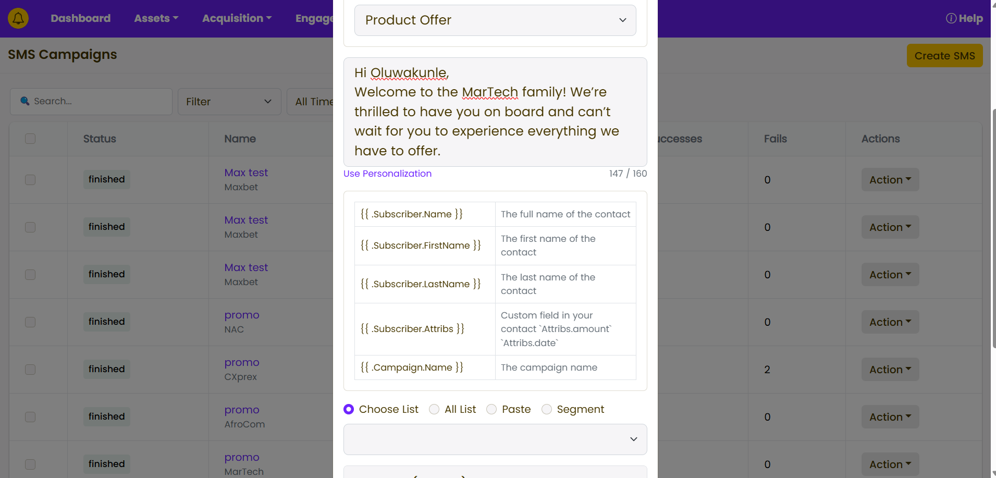Open the Acquisition menu

[x=237, y=18]
